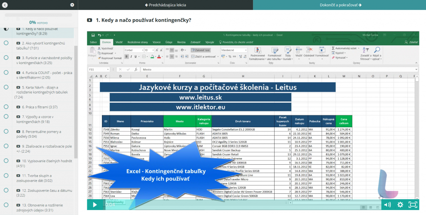
Task: Open lesson '12. Zoskupovenie času a dátumu'
Action: click(44, 193)
